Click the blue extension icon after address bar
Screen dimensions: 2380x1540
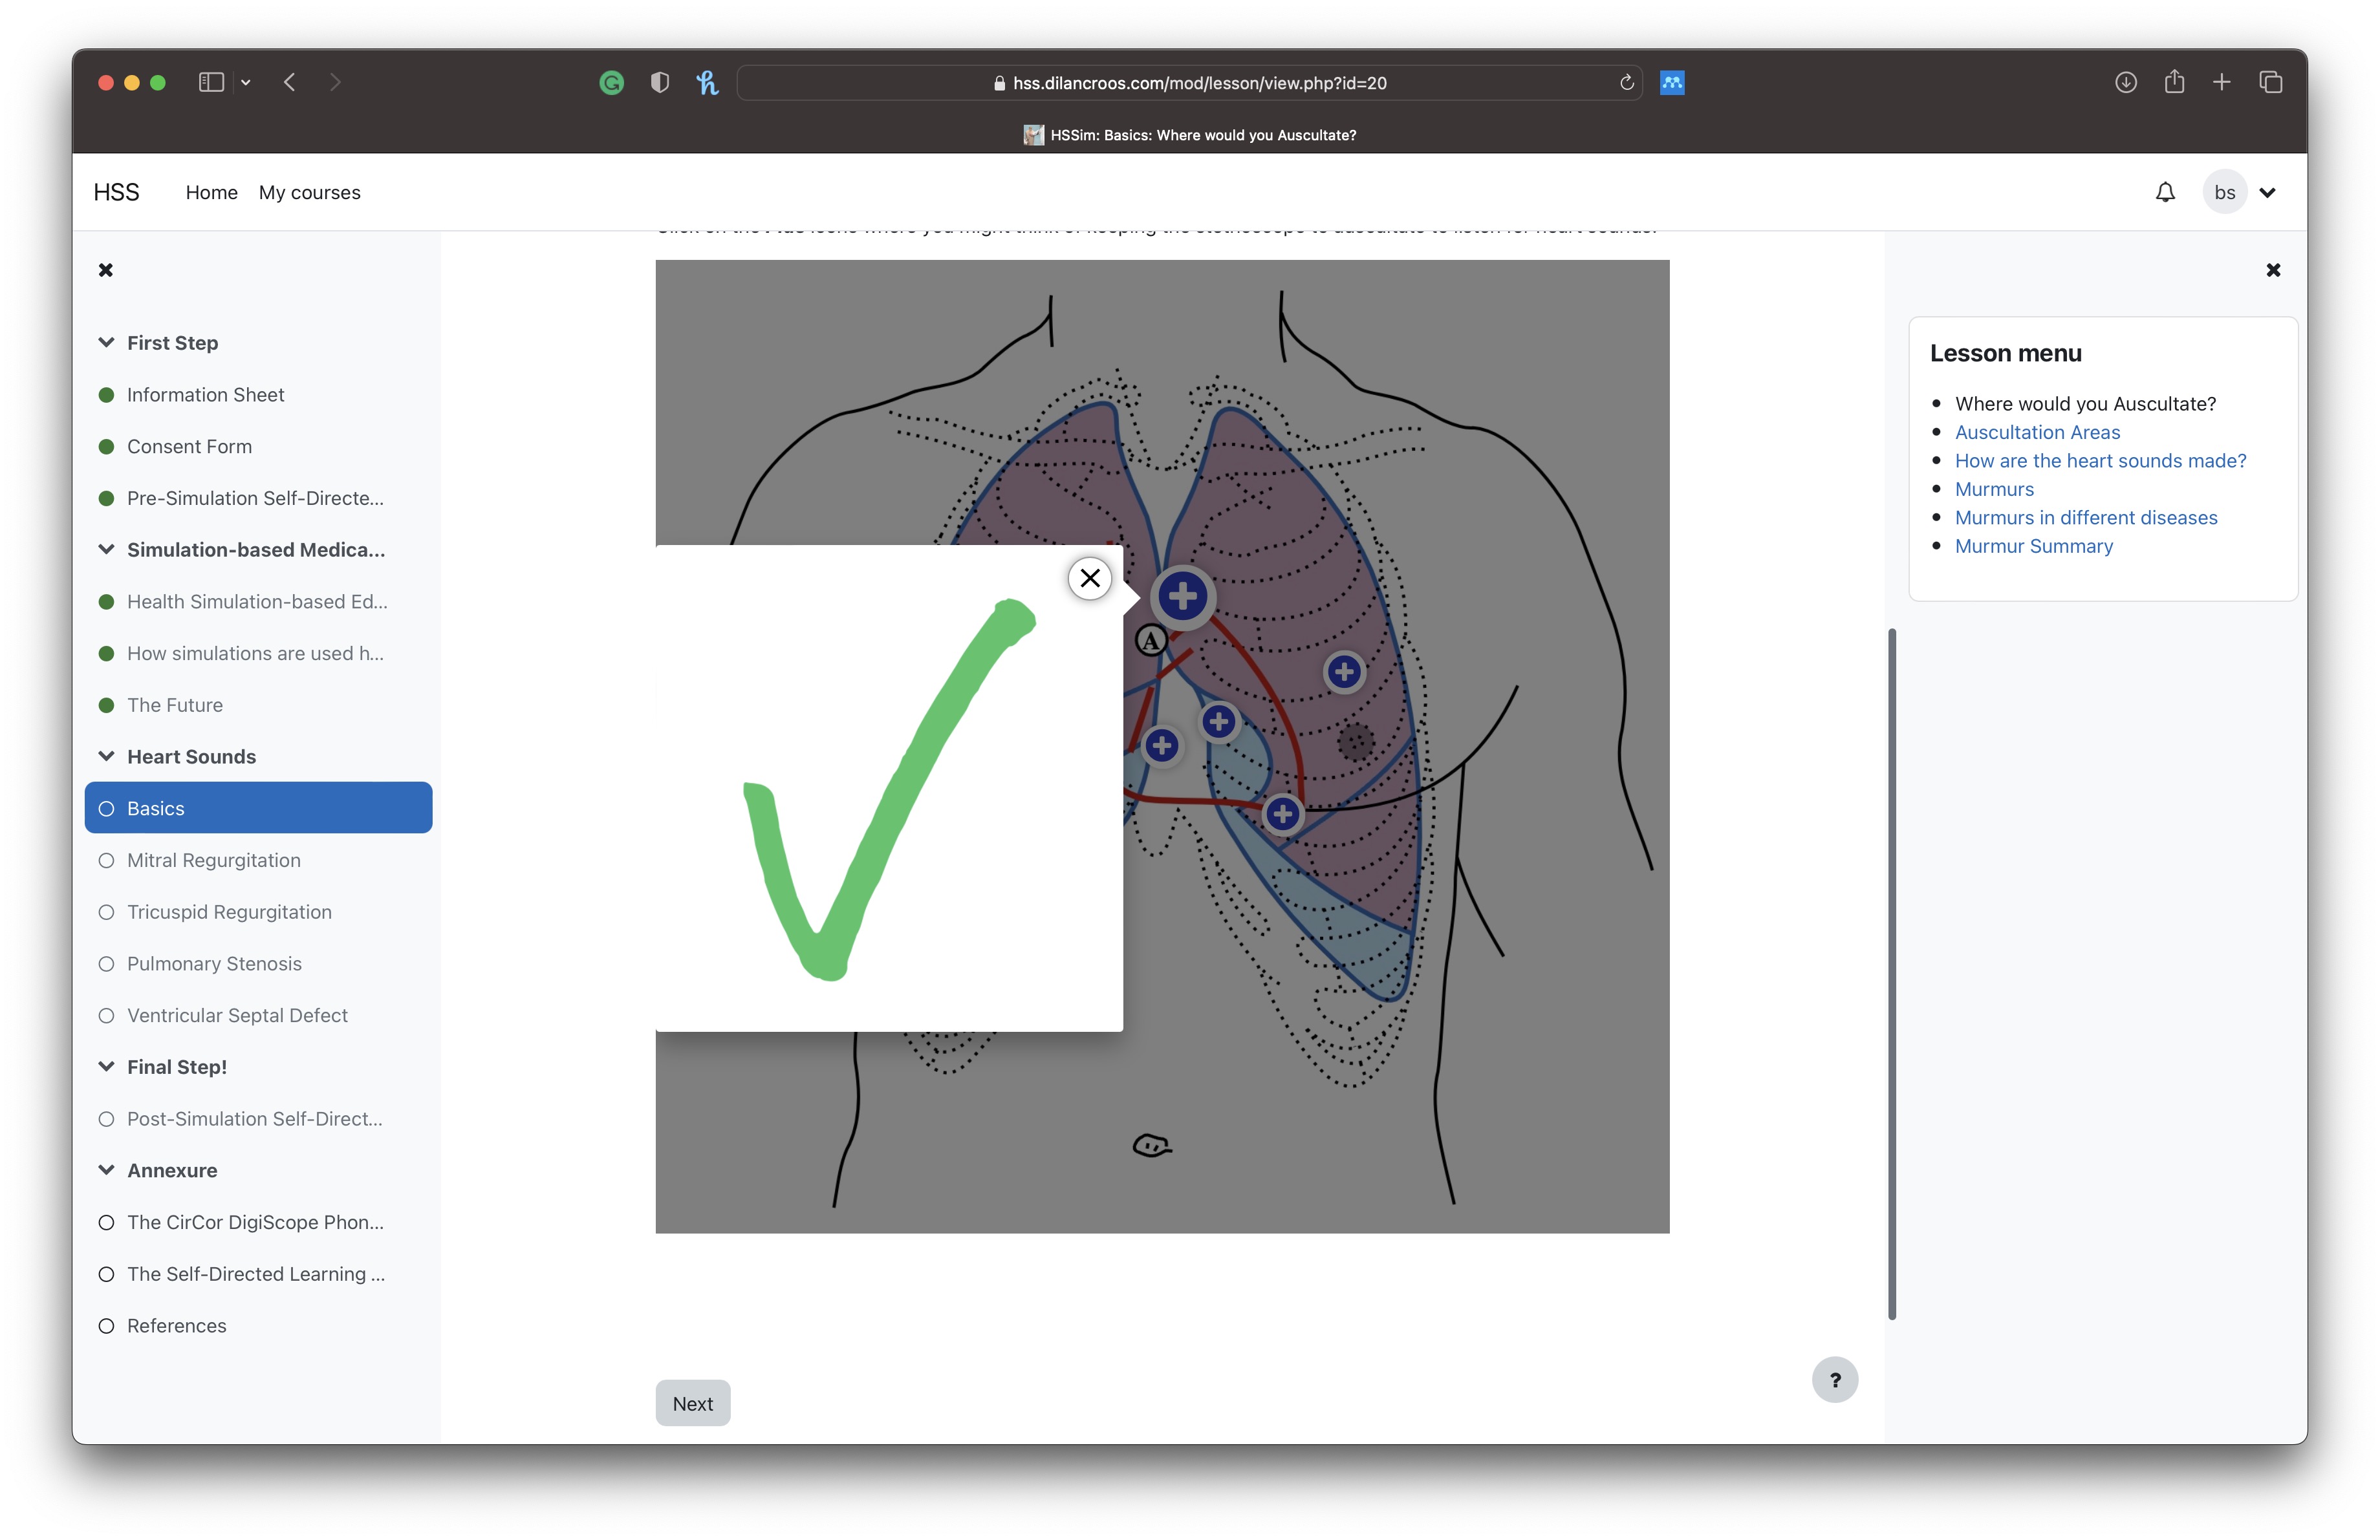pos(1672,83)
